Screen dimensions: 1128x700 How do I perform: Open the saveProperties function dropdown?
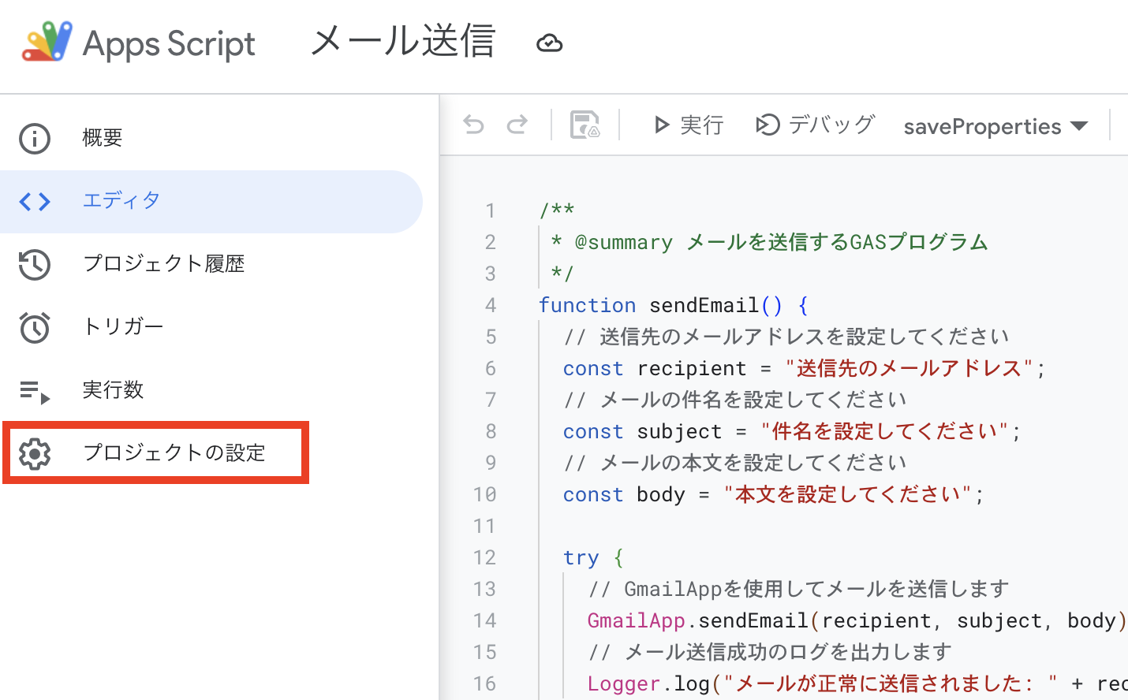[x=995, y=126]
